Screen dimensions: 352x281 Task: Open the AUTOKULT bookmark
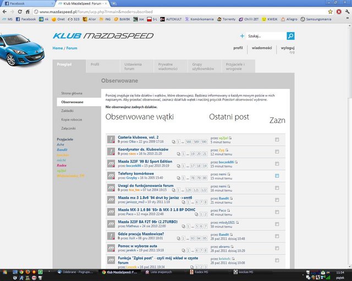pos(171,19)
